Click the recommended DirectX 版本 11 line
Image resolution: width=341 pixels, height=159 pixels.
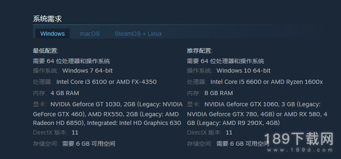[210, 132]
